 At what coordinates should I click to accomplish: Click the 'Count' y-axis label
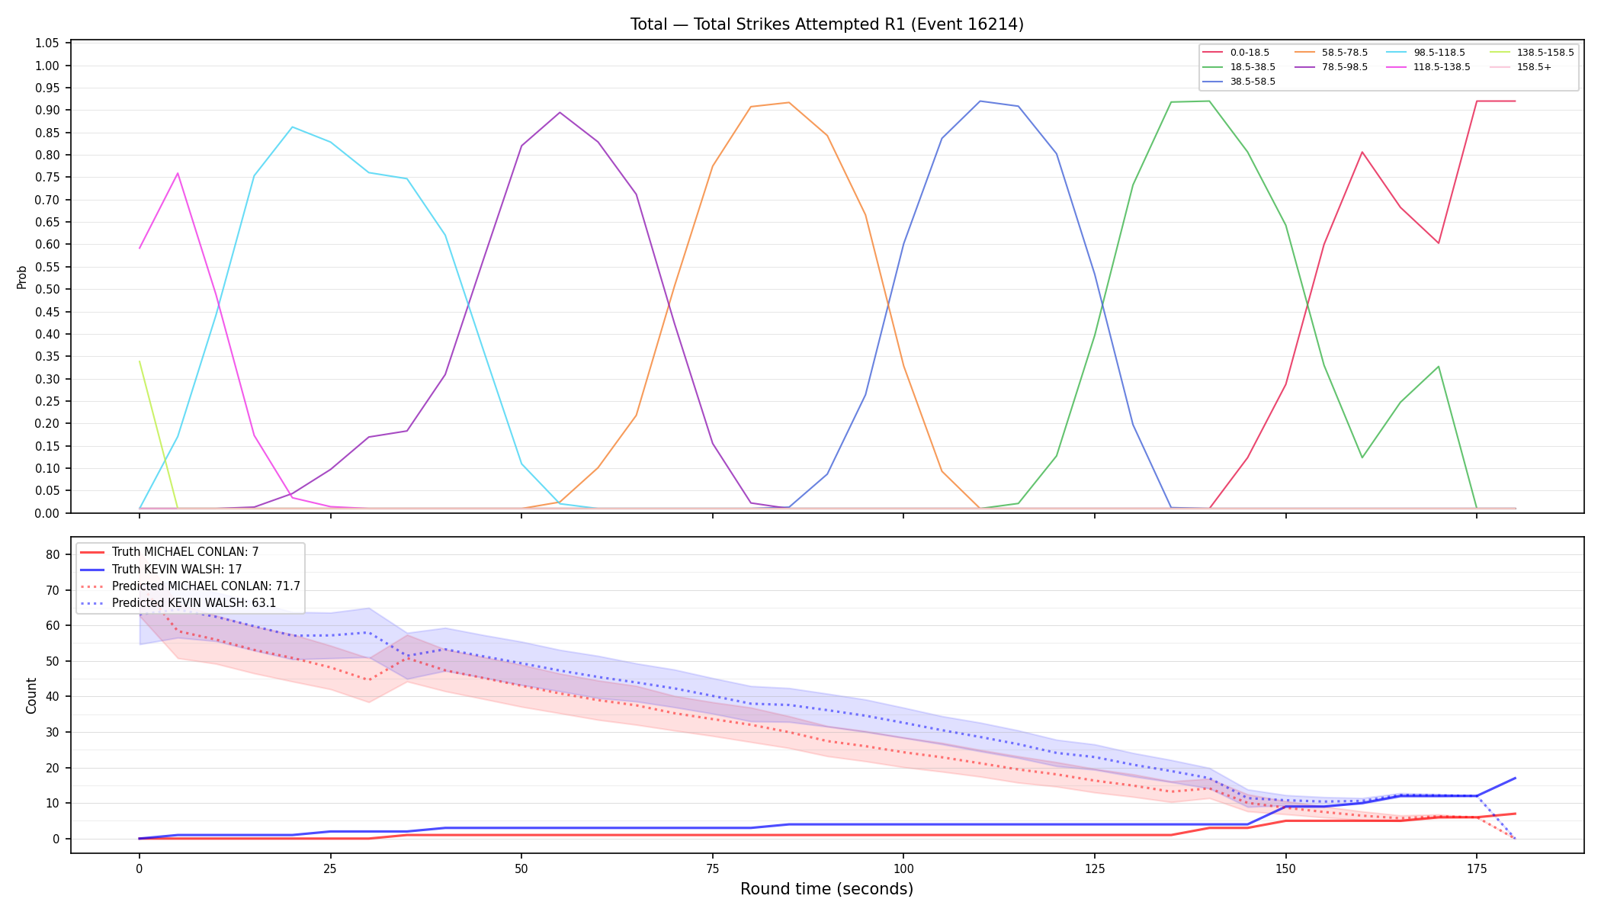click(x=31, y=695)
